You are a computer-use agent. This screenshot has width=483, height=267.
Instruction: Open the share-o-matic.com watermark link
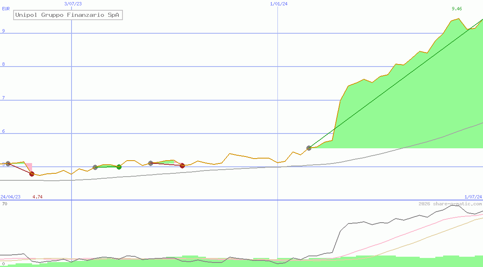(450, 204)
